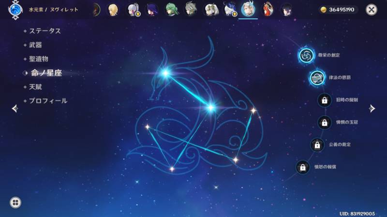Screen dimensions: 387x217
Task: Click the 水元素 / ヌヴィレット title text
Action: click(x=54, y=10)
